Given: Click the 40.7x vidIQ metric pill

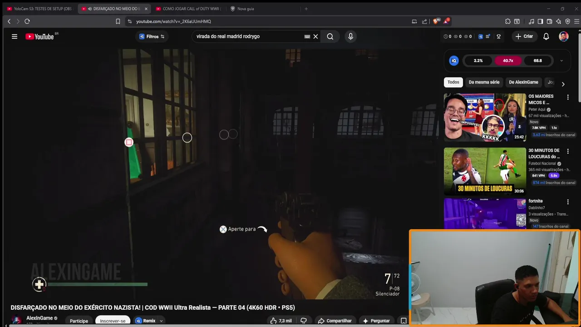Looking at the screenshot, I should pyautogui.click(x=508, y=60).
